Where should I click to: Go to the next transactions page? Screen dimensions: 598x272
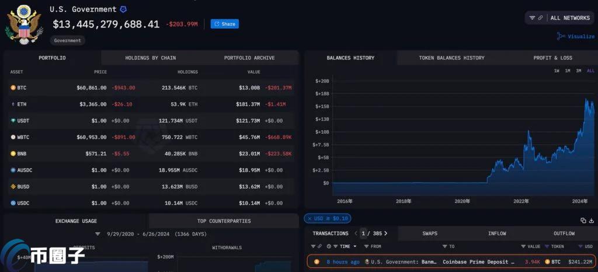[385, 233]
